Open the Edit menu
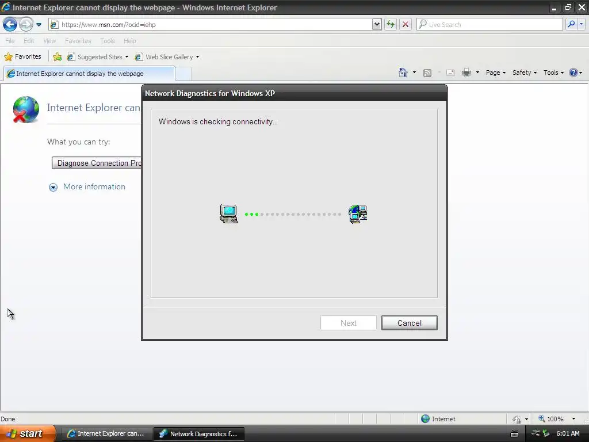The image size is (589, 442). pos(29,41)
